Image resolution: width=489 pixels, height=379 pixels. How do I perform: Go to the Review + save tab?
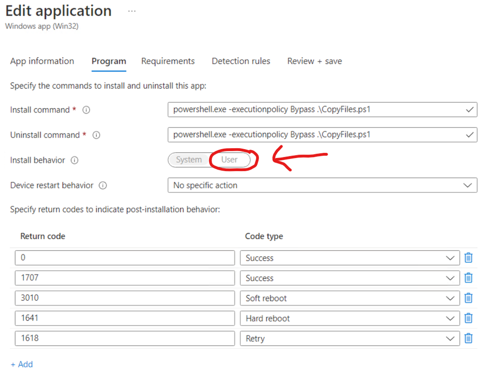point(314,61)
